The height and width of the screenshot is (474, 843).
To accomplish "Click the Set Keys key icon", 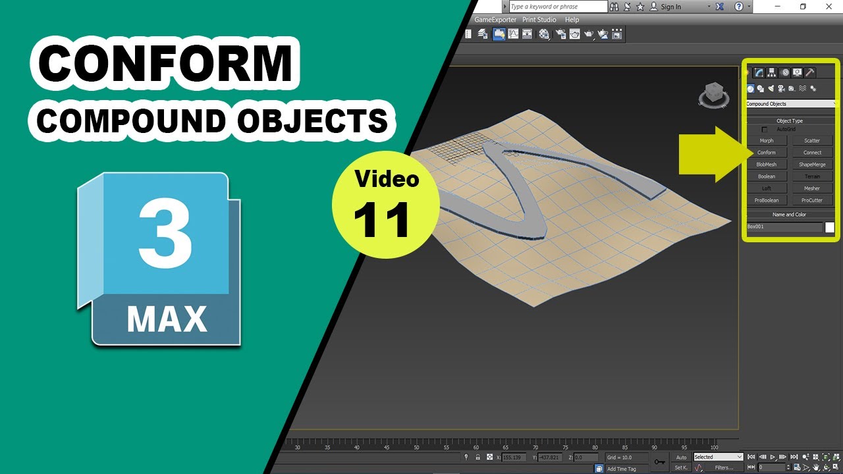I will (659, 461).
